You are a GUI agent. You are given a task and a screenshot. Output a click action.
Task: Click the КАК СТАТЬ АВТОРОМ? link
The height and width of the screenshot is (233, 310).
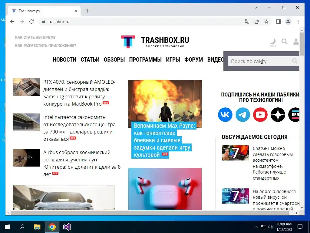pyautogui.click(x=35, y=37)
